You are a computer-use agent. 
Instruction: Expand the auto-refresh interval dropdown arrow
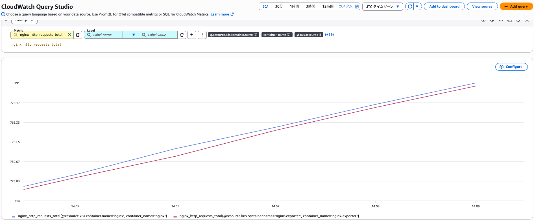click(417, 6)
